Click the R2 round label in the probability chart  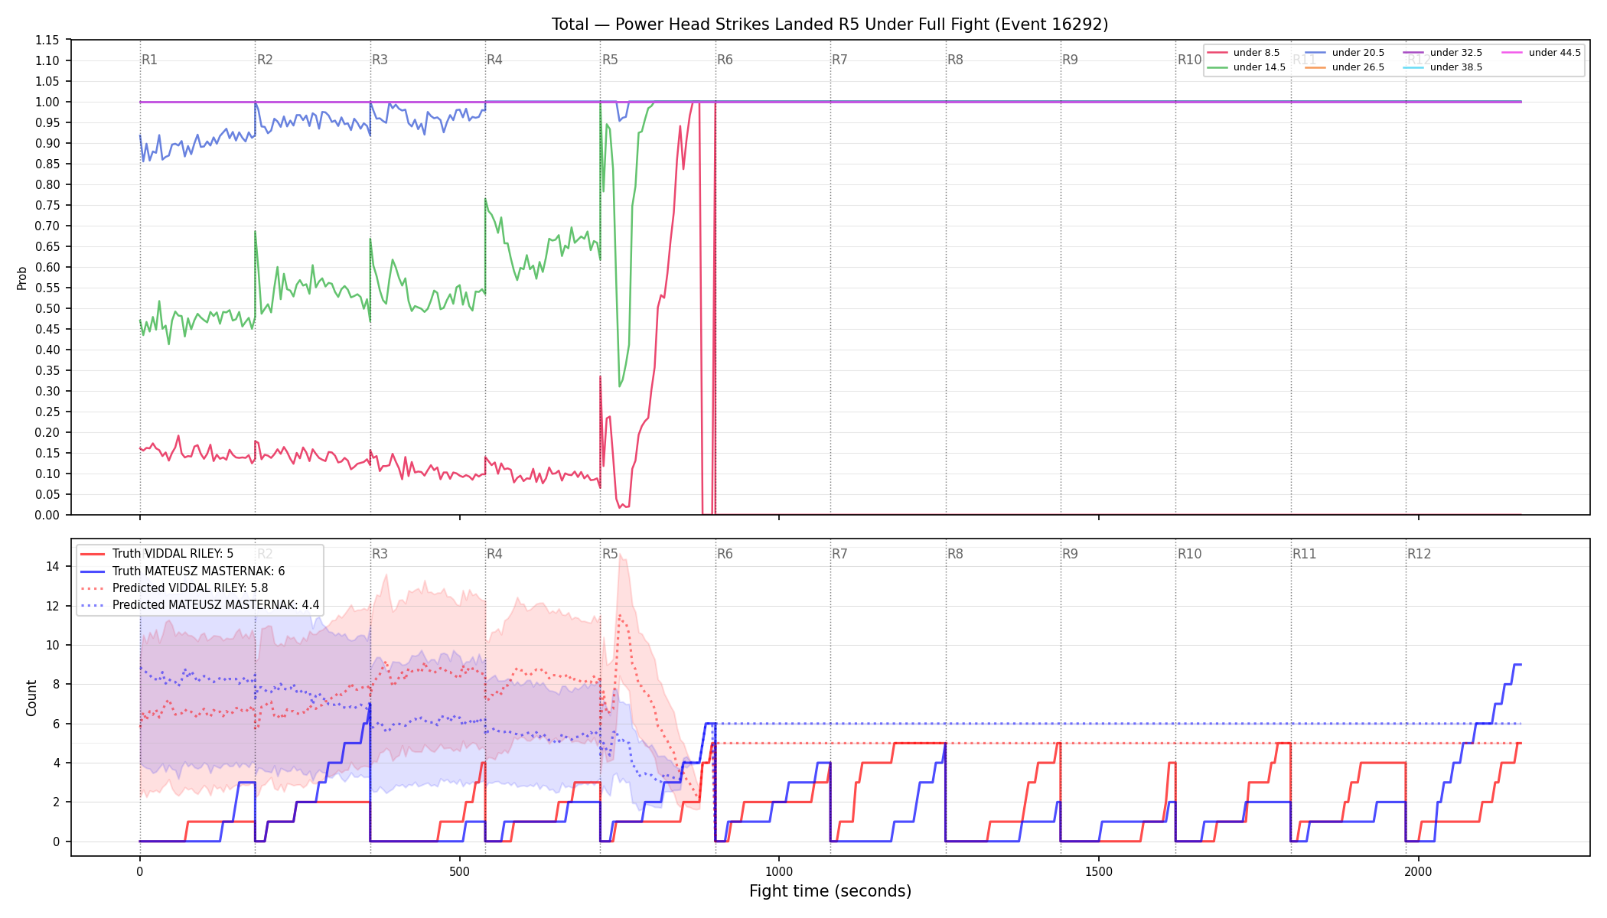point(265,60)
